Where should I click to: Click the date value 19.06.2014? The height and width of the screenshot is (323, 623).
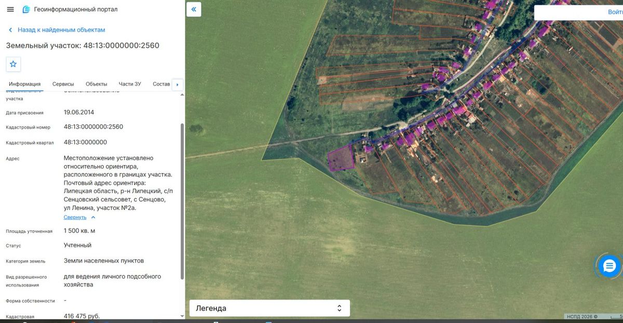[x=79, y=112]
